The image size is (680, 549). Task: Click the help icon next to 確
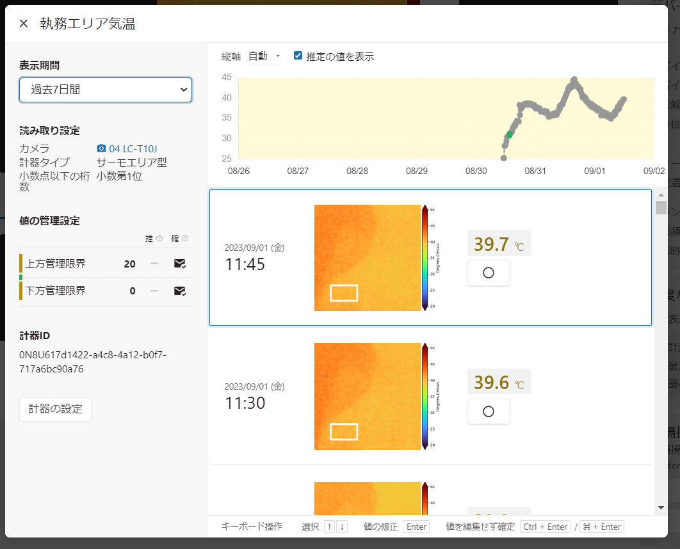click(x=185, y=238)
